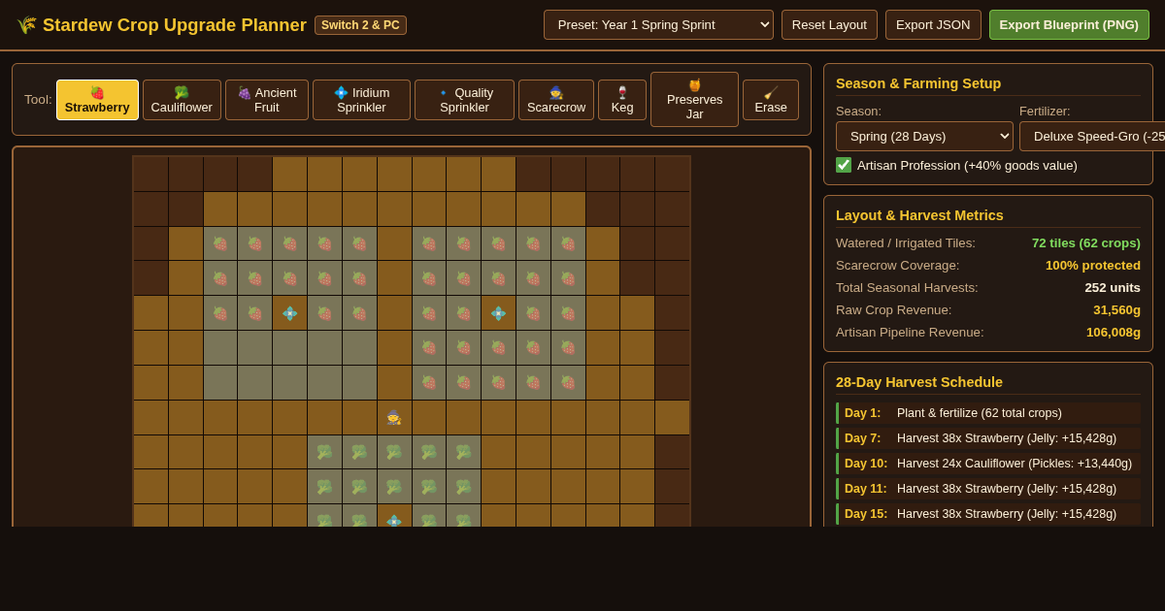Click the "Switch 2 & PC" badge
The width and height of the screenshot is (1165, 611).
coord(360,25)
